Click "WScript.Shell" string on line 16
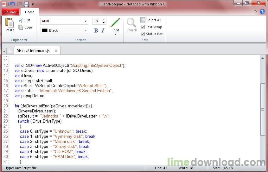Image resolution: width=268 pixels, height=172 pixels. coord(91,86)
